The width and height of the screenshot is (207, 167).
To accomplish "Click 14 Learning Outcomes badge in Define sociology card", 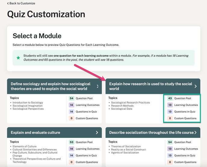I will coord(72,105).
